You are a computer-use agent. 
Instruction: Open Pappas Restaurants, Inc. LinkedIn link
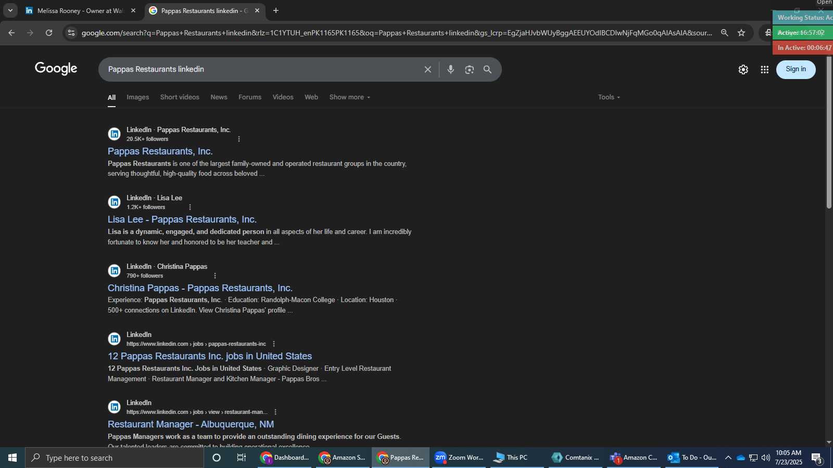click(160, 151)
